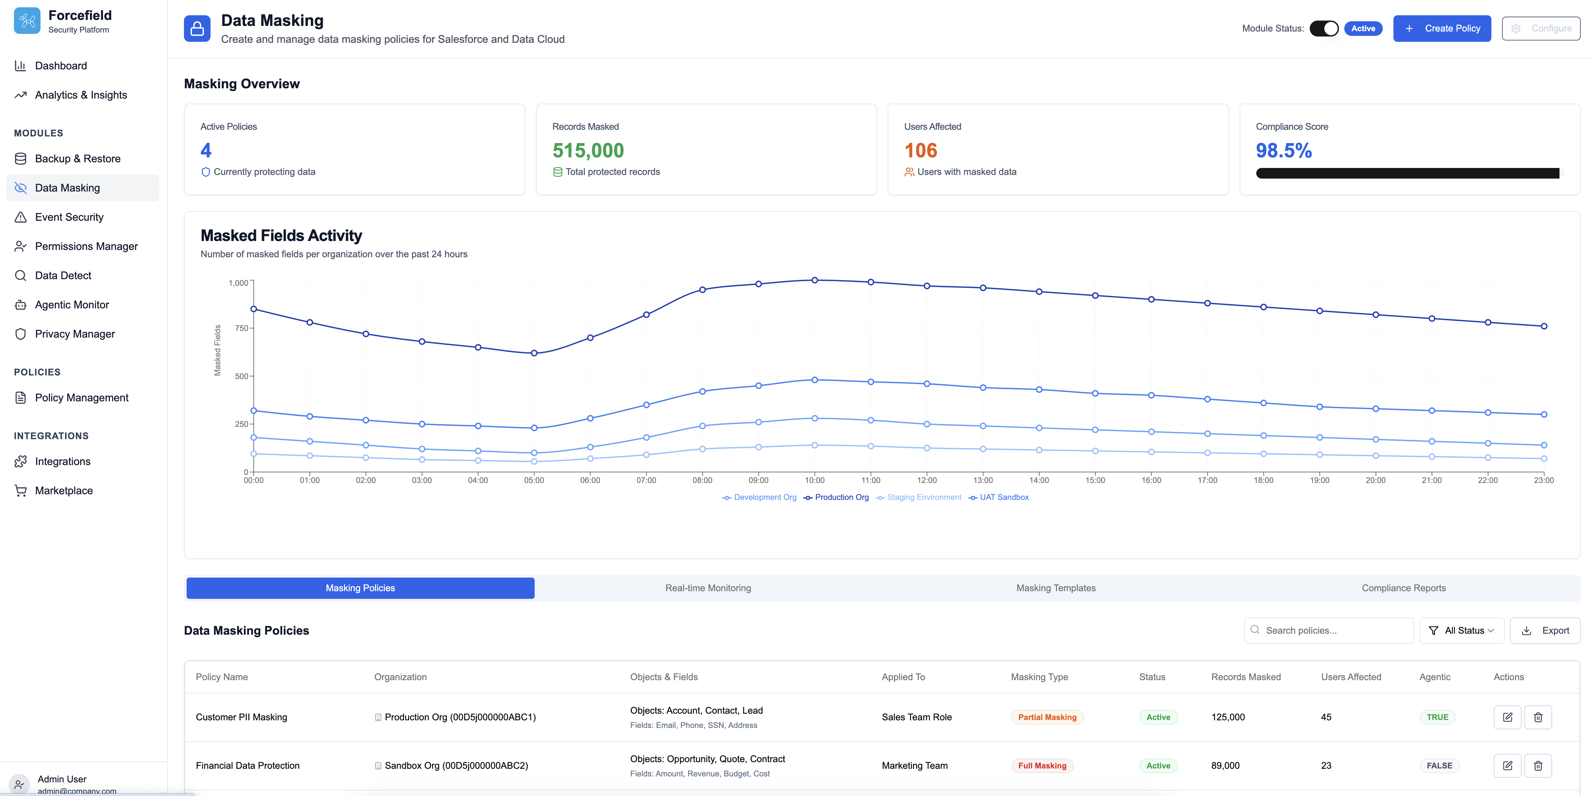The width and height of the screenshot is (1594, 796).
Task: Toggle the Module Status switch
Action: tap(1324, 29)
